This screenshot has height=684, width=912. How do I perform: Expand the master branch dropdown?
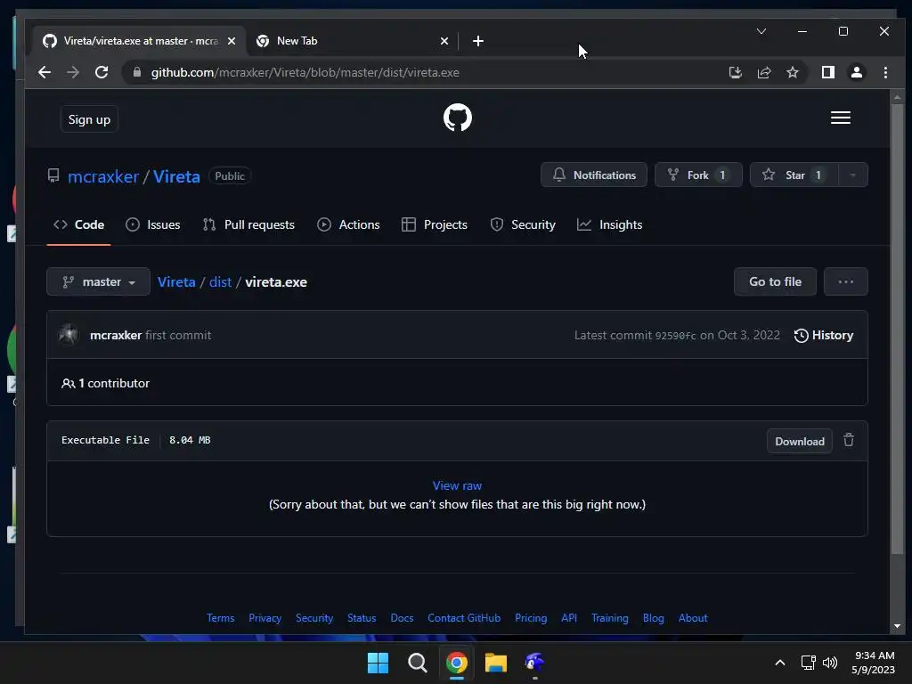tap(98, 281)
